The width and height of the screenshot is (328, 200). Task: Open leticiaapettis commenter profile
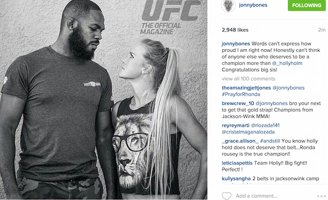click(x=237, y=163)
